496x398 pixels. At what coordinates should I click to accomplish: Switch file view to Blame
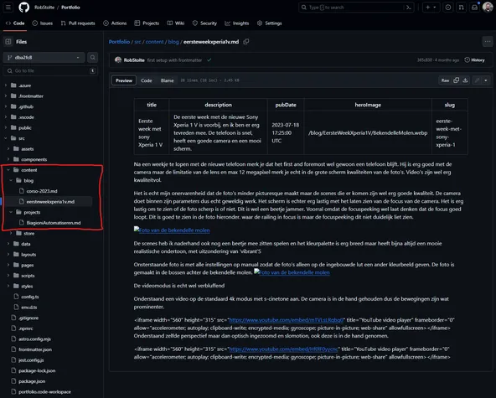(x=167, y=80)
